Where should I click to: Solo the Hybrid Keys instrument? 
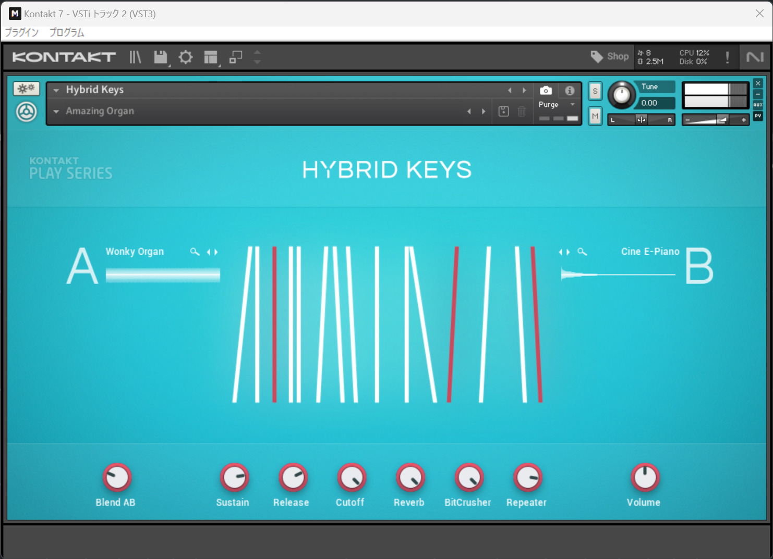coord(595,91)
